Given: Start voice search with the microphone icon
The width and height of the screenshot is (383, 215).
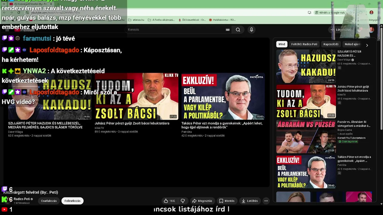Looking at the screenshot, I should tap(251, 30).
